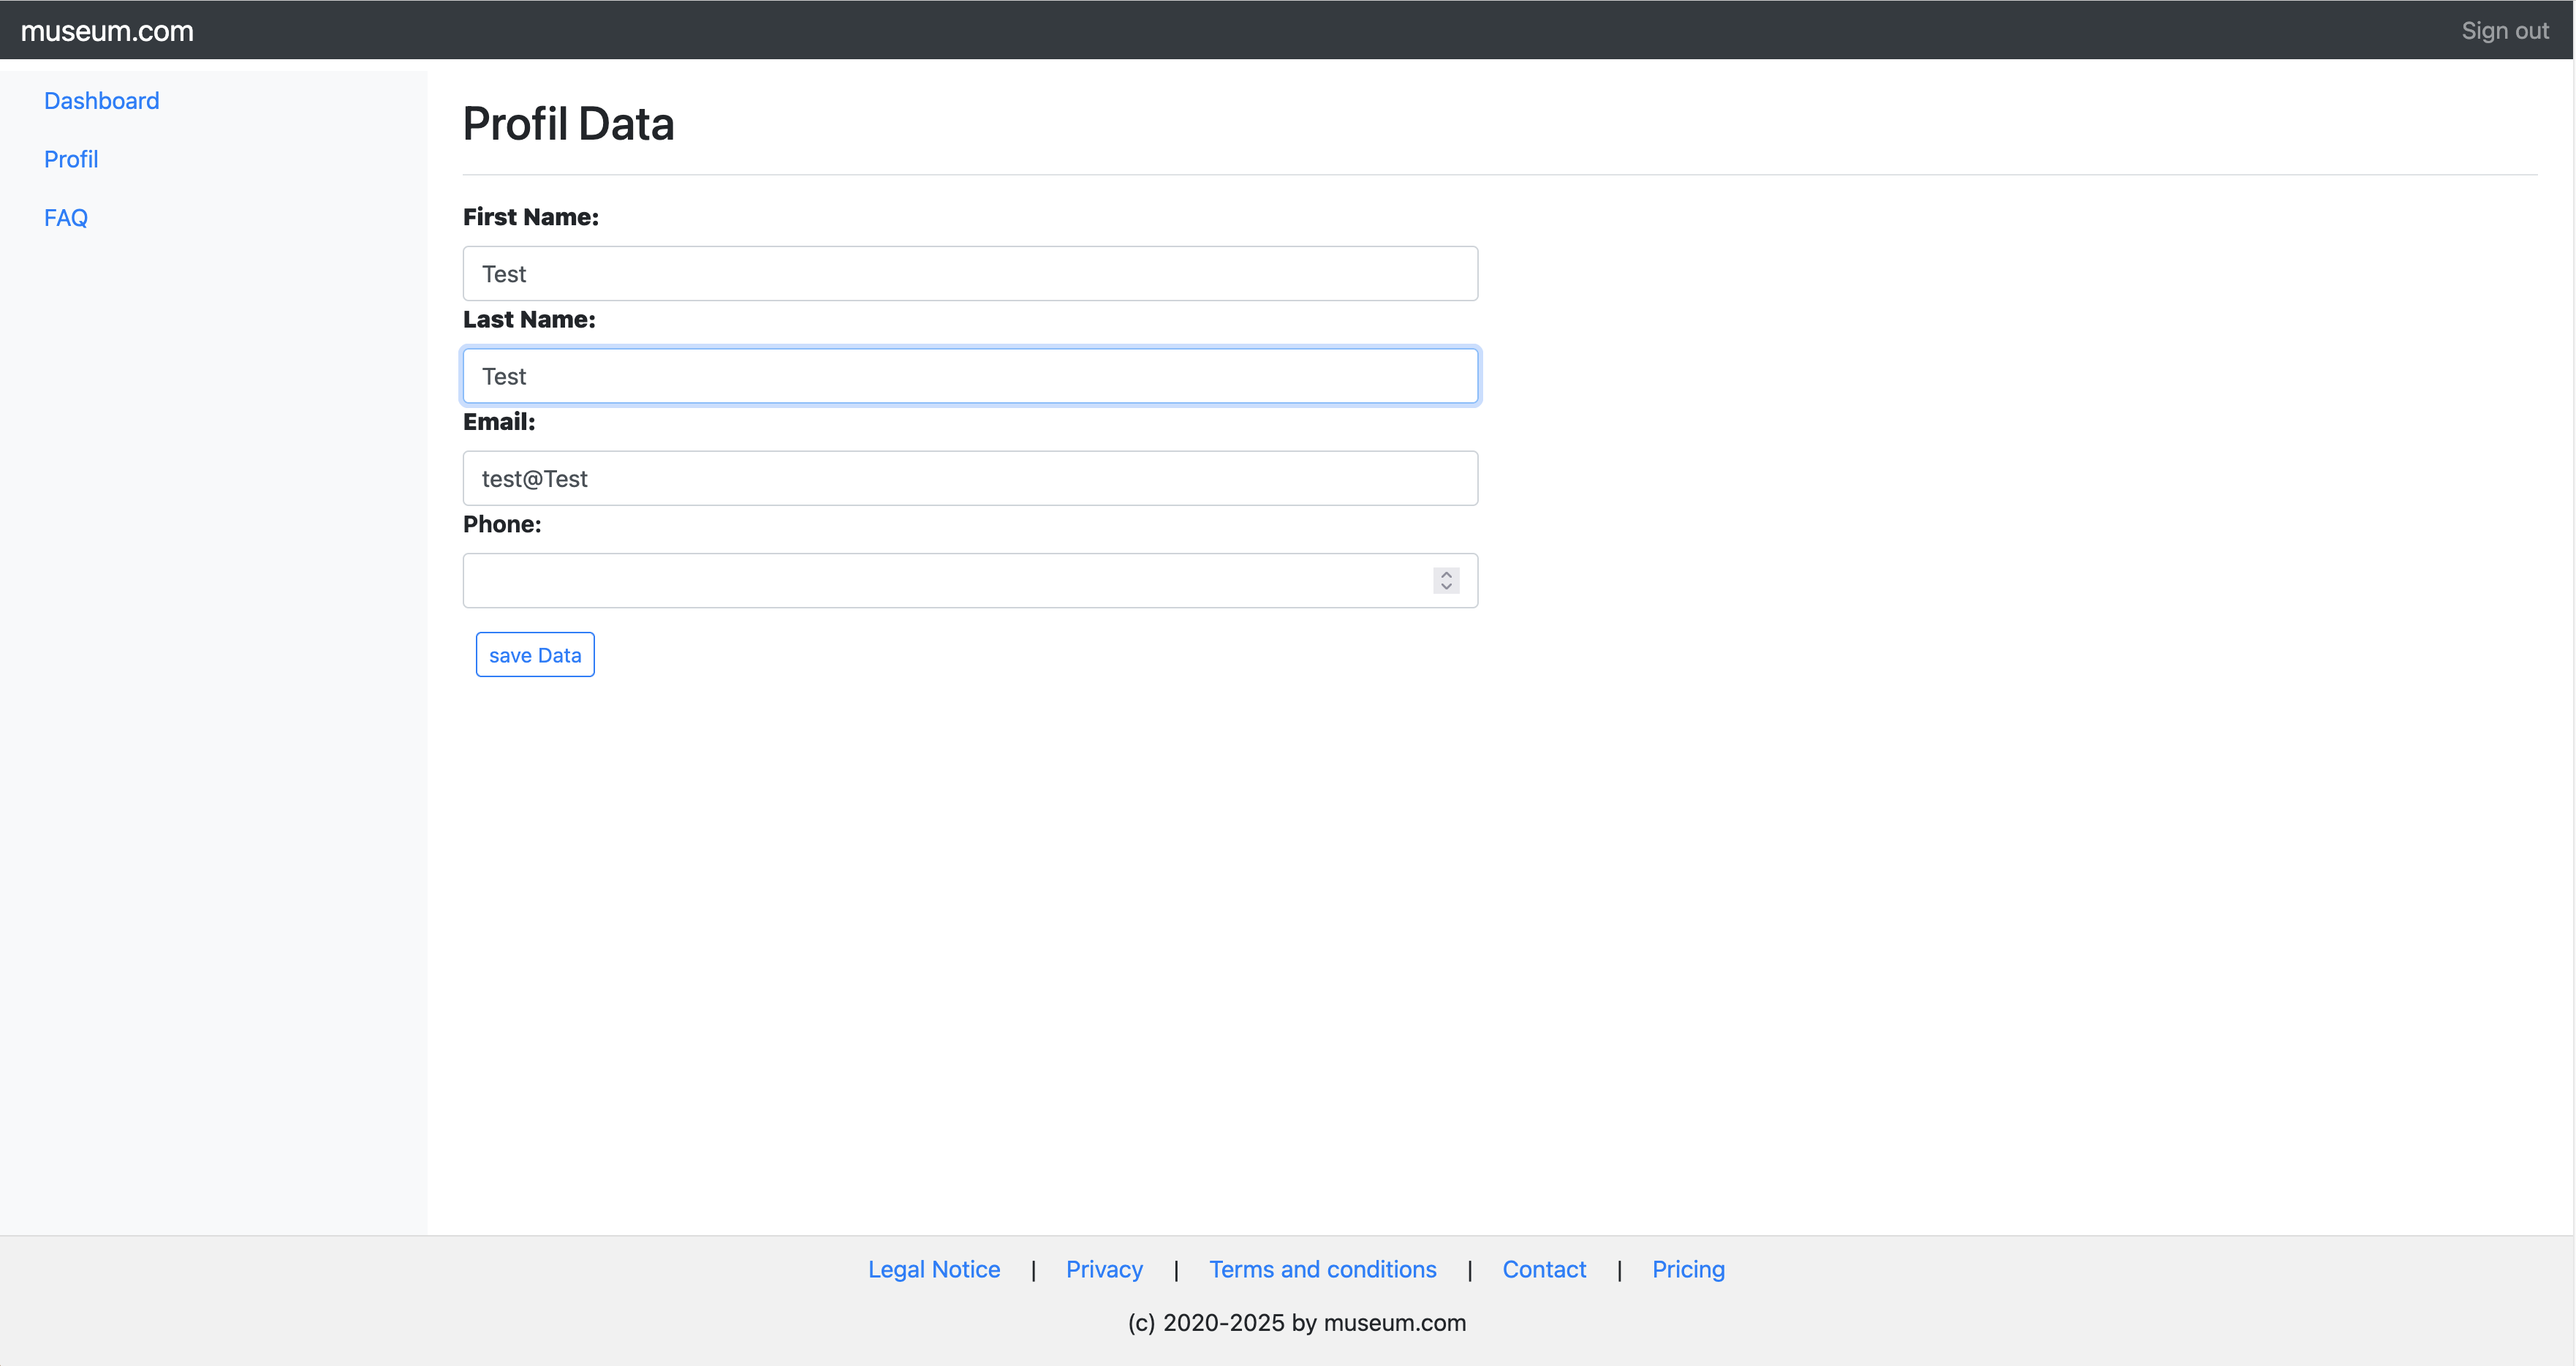Go to the Profil sidebar page
Viewport: 2576px width, 1366px height.
tap(71, 159)
